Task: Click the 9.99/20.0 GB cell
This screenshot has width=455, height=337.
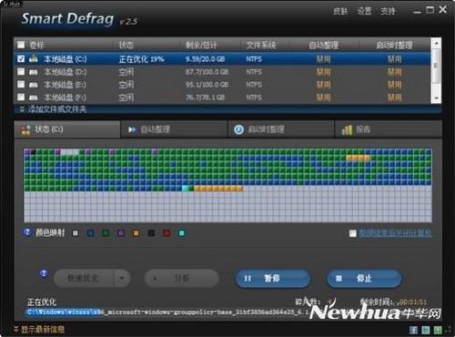Action: [205, 59]
